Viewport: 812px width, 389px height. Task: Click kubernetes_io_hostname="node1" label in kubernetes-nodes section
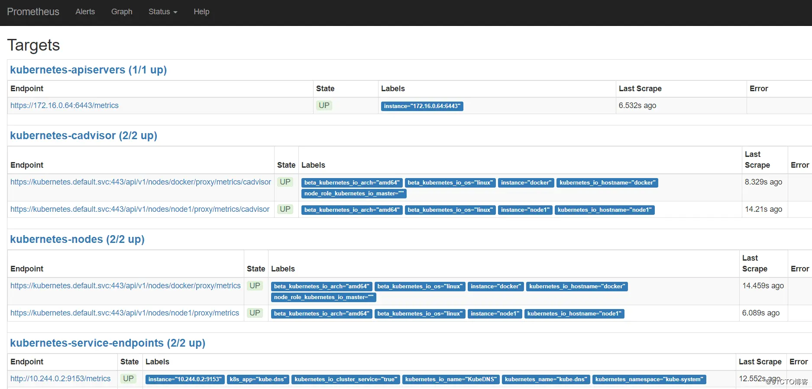coord(574,314)
